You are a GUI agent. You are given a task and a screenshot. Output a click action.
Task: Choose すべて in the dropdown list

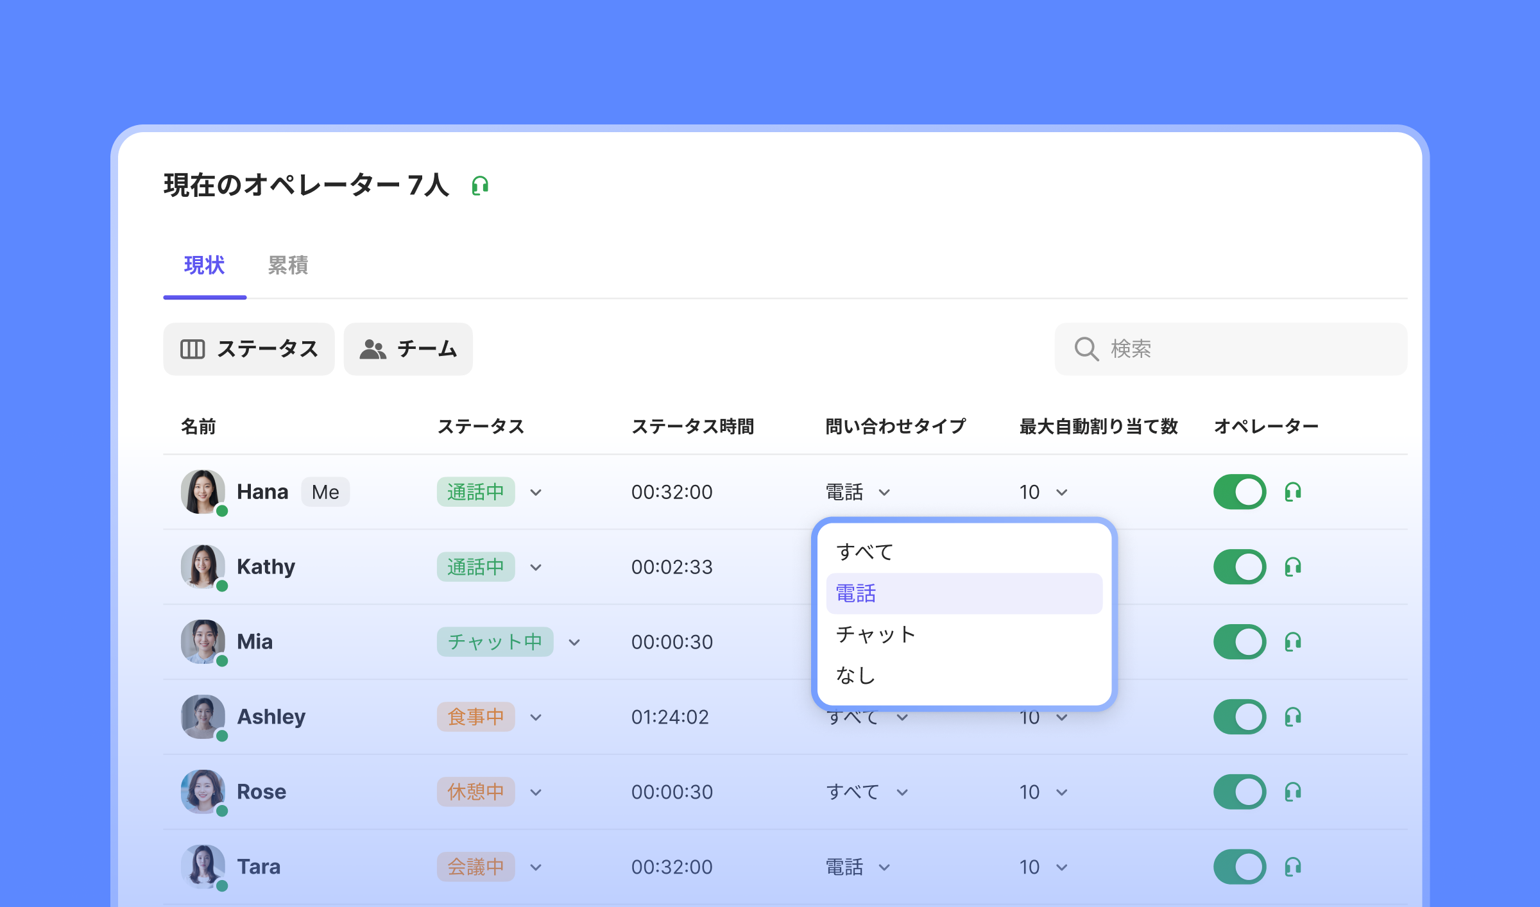(x=864, y=552)
